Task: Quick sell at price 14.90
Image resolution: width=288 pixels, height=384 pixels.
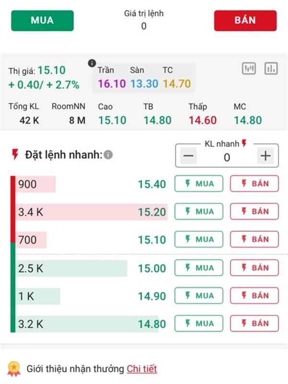Action: pyautogui.click(x=254, y=296)
